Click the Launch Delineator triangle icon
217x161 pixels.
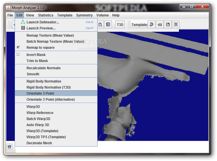[23, 22]
